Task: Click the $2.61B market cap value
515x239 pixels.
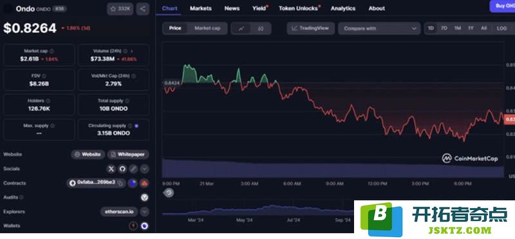Action: [x=30, y=59]
